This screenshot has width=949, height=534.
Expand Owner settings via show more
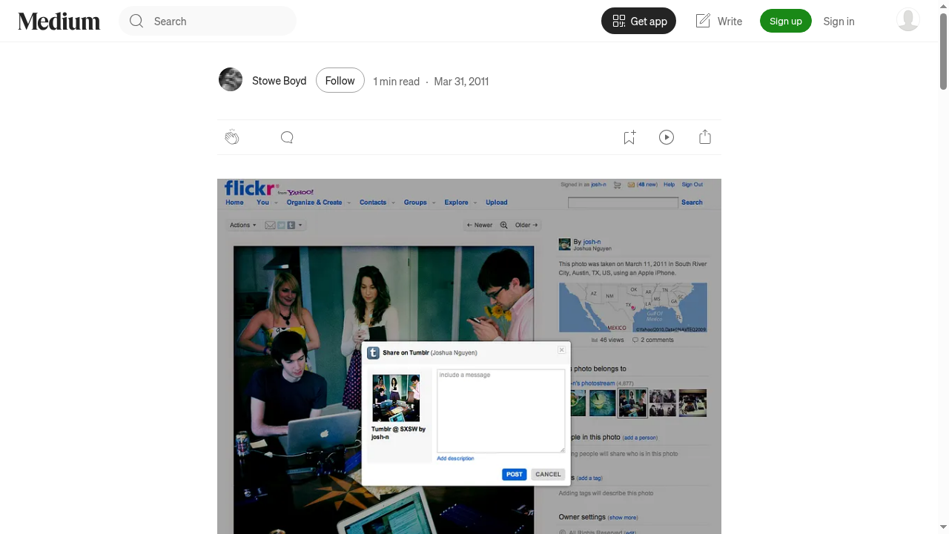622,517
